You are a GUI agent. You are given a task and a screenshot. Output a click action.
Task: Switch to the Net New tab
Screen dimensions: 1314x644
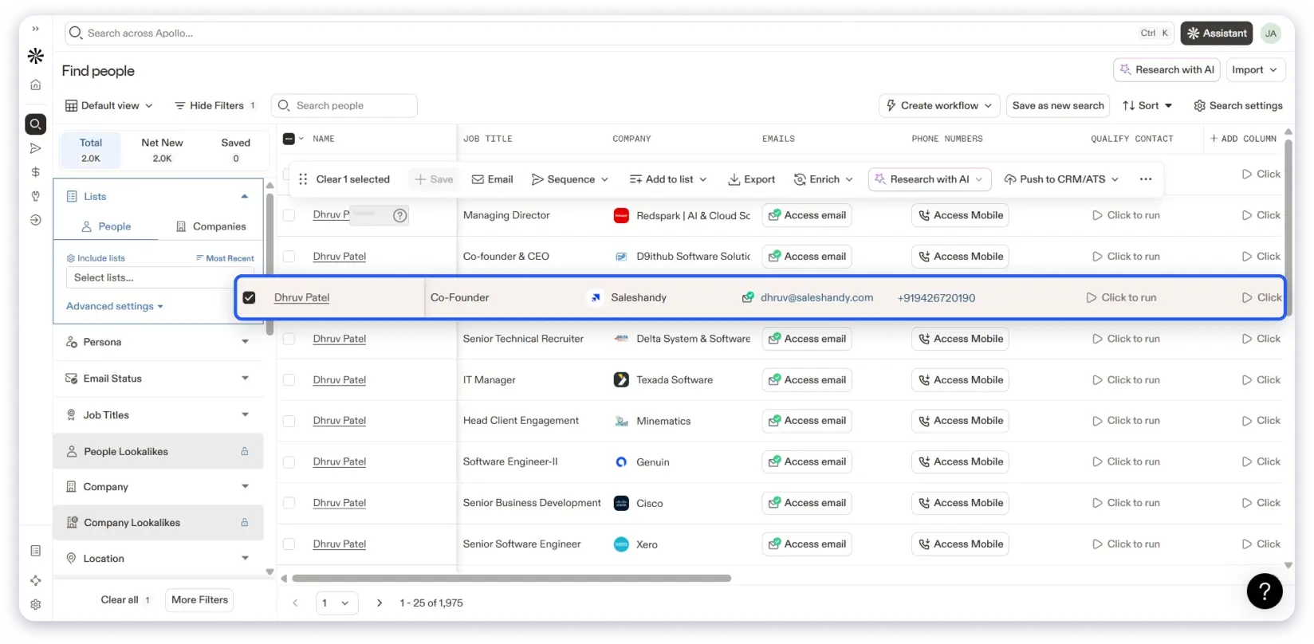(162, 150)
